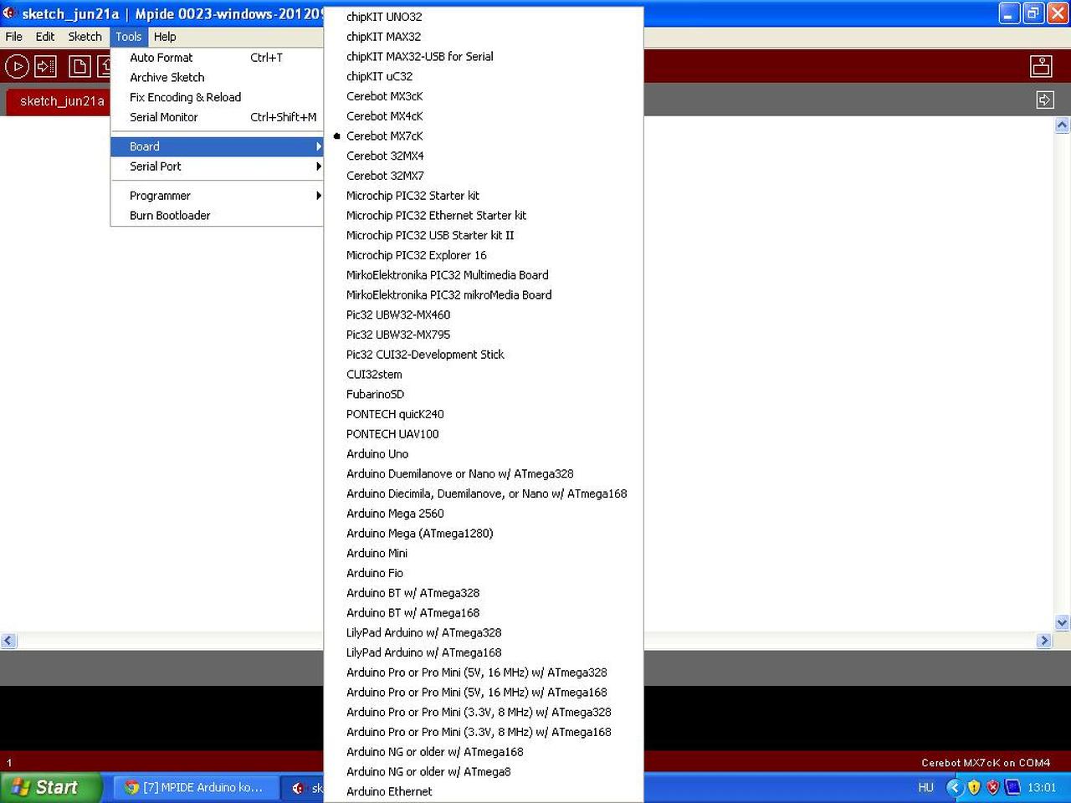
Task: Click the tab menu arrow icon
Action: 1045,100
